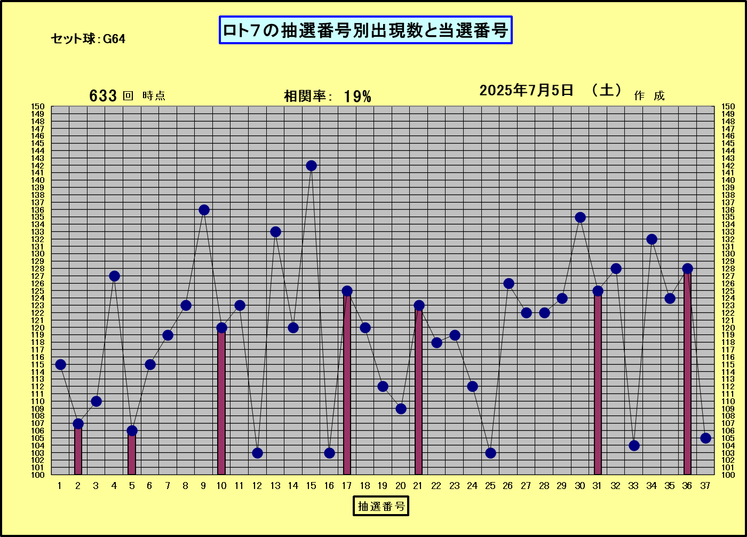
Task: Click the 抽選番号 axis title box
Action: (x=380, y=506)
